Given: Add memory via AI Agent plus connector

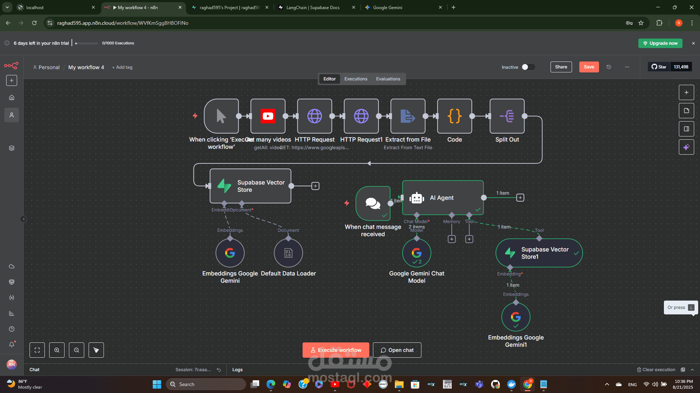Looking at the screenshot, I should pyautogui.click(x=452, y=239).
